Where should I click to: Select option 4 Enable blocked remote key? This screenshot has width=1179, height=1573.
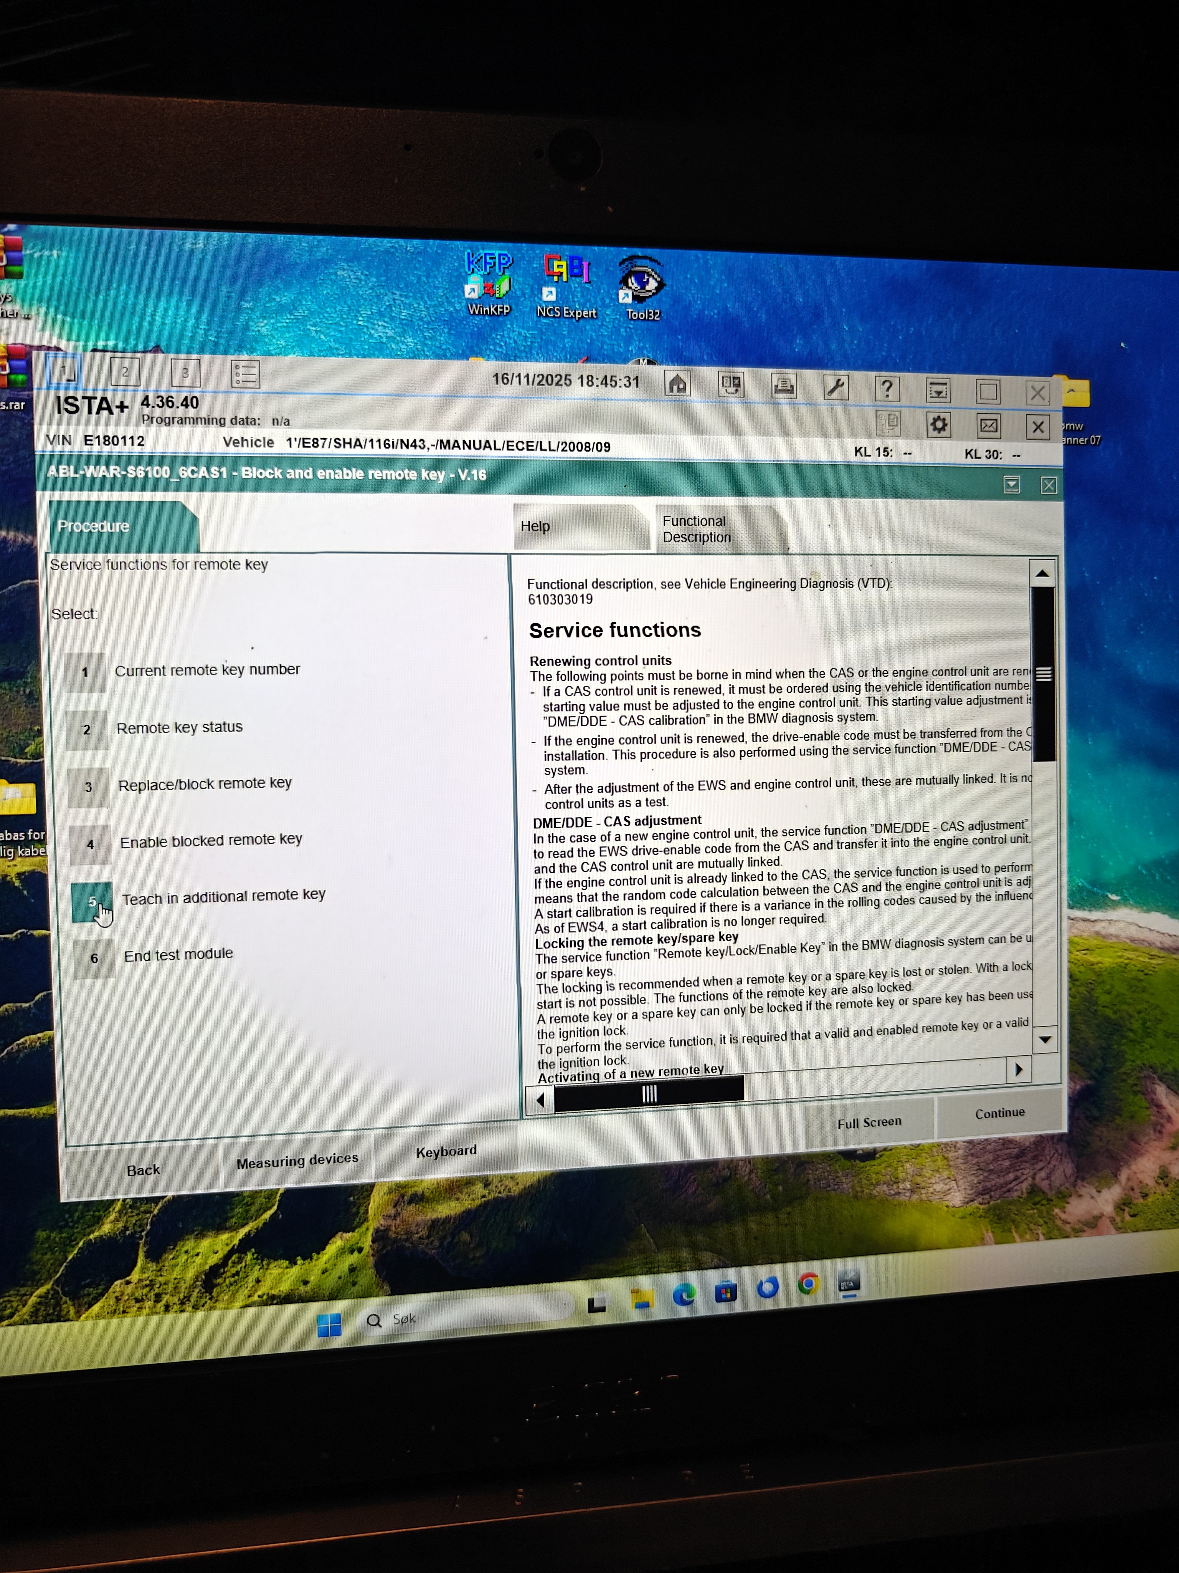[90, 845]
